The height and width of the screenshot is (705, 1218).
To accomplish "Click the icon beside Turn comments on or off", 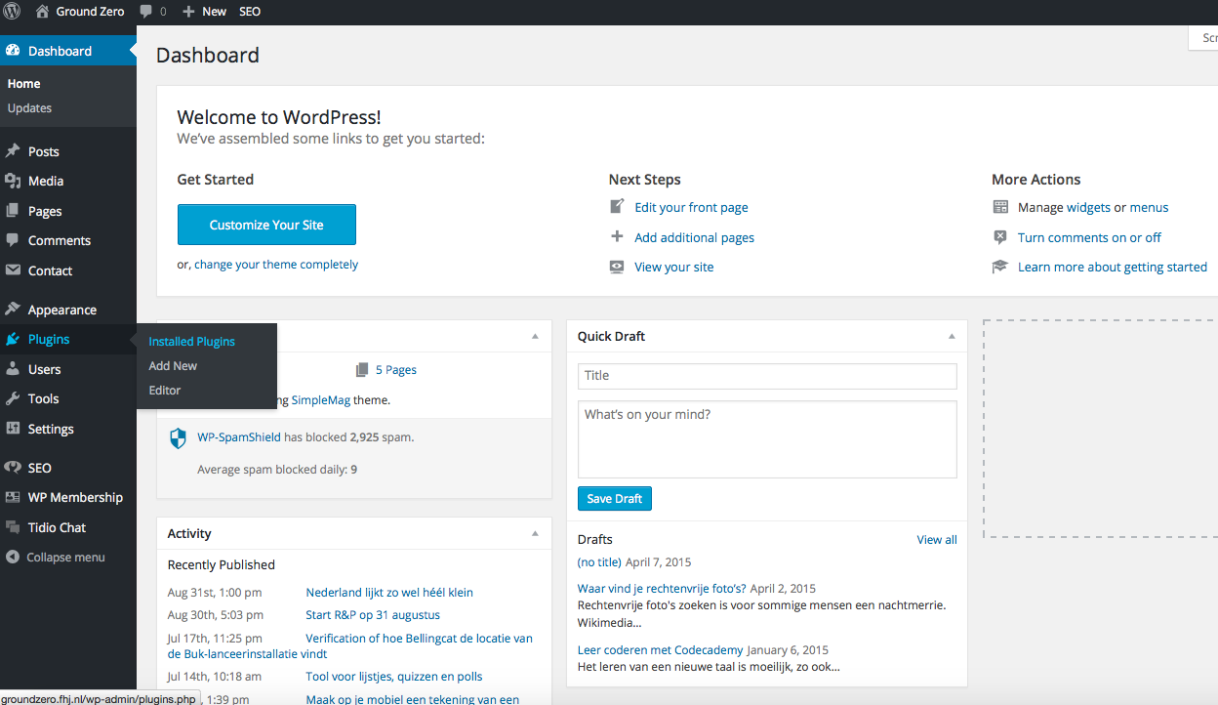I will pyautogui.click(x=1000, y=237).
